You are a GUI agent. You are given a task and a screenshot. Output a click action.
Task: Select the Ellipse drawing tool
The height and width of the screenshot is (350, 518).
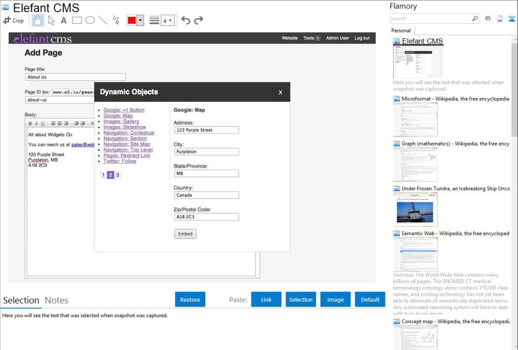tap(90, 20)
